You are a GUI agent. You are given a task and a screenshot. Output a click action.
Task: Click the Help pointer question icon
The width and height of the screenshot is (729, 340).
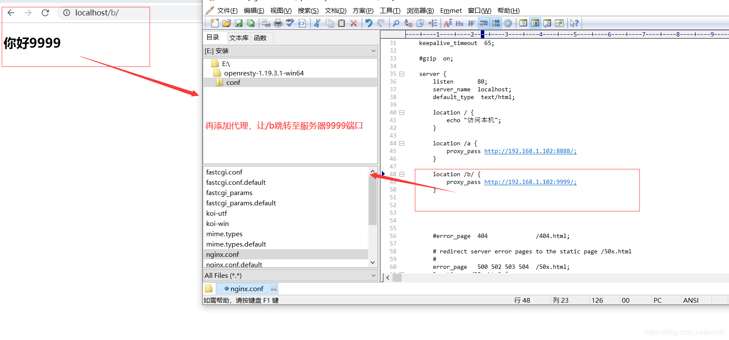tap(574, 23)
